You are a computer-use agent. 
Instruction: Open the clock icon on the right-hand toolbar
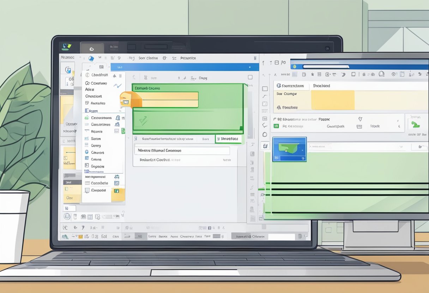click(x=393, y=74)
